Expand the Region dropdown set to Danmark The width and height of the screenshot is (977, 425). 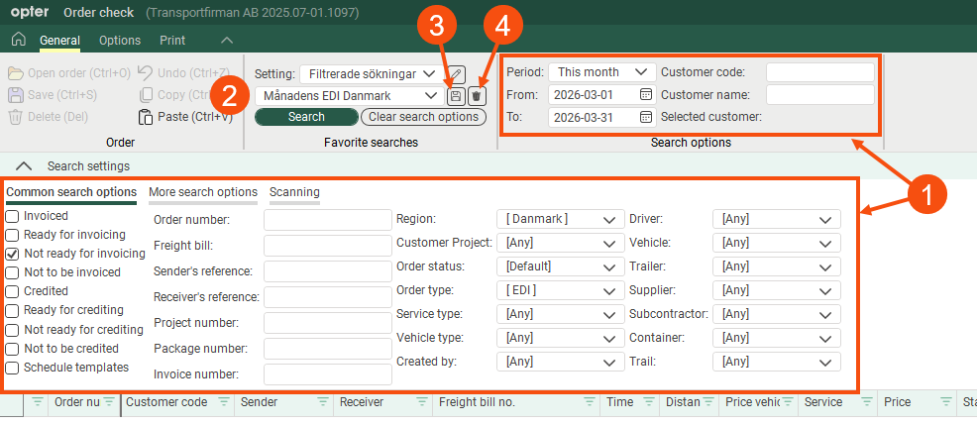559,219
